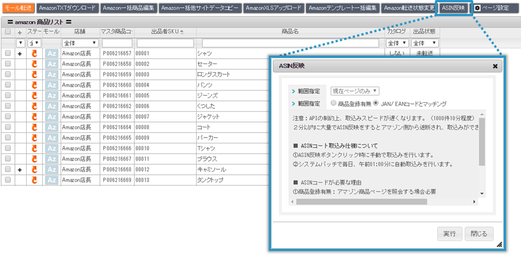This screenshot has width=521, height=256.
Task: Click the Az mall icon in ロングスカート row
Action: tap(52, 75)
